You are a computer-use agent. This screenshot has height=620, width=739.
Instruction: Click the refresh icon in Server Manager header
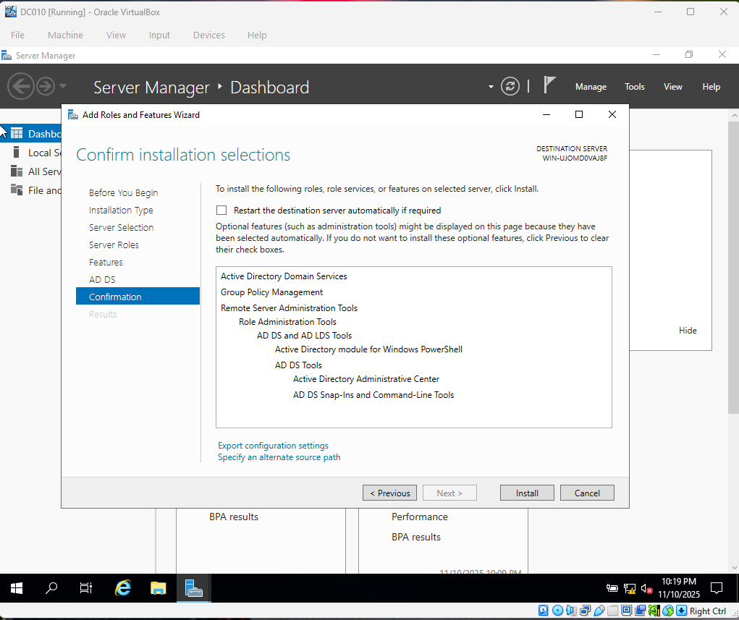[x=510, y=86]
